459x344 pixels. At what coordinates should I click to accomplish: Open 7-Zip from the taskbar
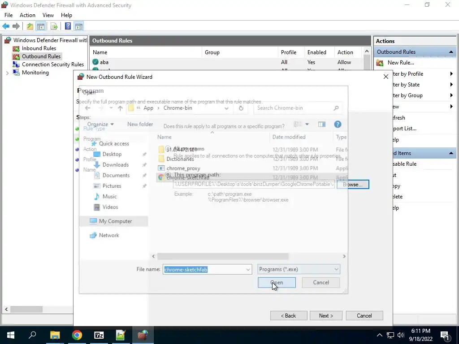pos(99,335)
